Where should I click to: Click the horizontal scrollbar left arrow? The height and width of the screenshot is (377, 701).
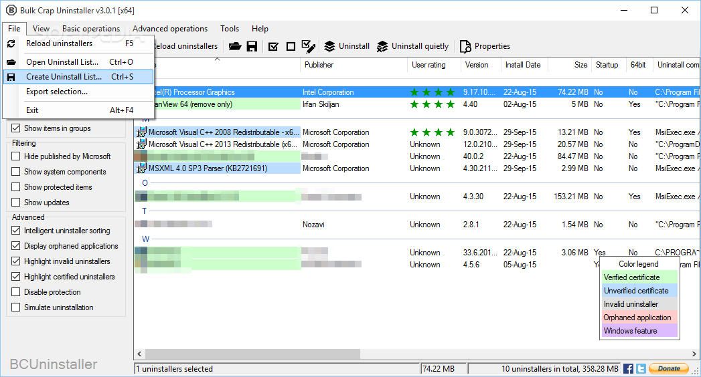click(x=139, y=354)
